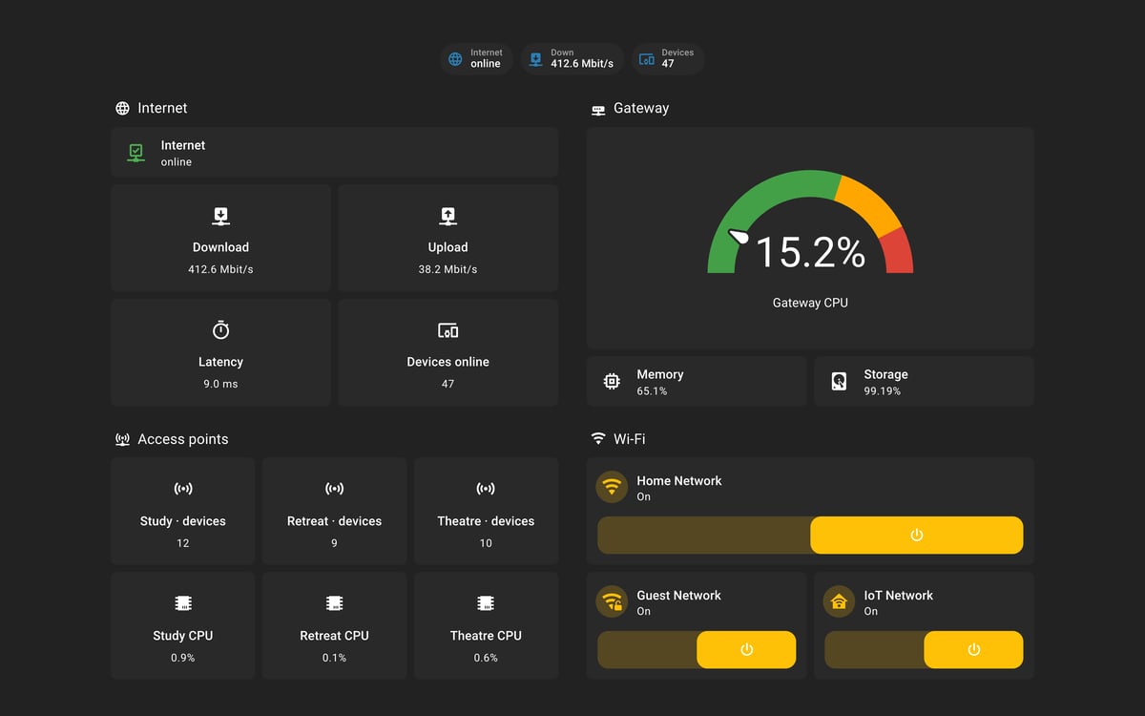Image resolution: width=1145 pixels, height=716 pixels.
Task: Click the Access points section heading
Action: click(183, 439)
